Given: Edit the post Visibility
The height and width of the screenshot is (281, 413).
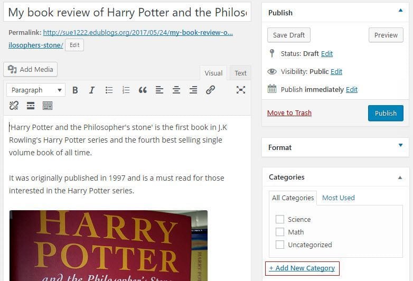Looking at the screenshot, I should coord(336,72).
